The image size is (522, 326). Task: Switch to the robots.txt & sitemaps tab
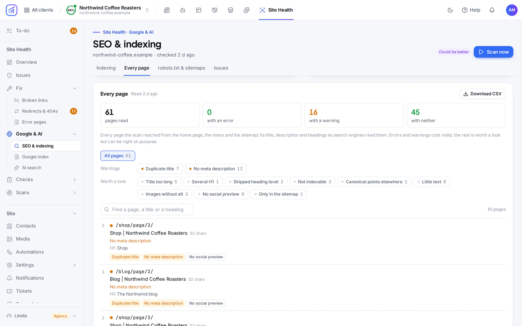pyautogui.click(x=181, y=68)
